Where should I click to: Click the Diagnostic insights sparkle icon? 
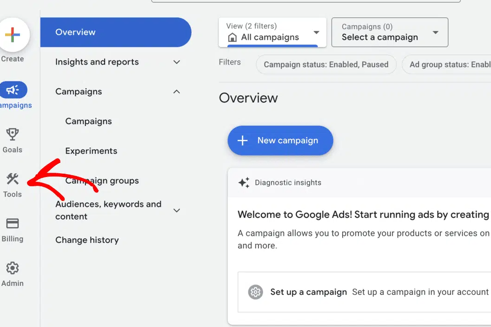point(244,183)
